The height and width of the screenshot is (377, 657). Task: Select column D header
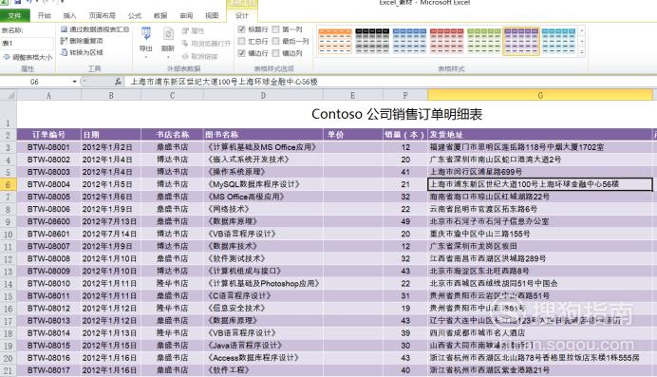(263, 96)
